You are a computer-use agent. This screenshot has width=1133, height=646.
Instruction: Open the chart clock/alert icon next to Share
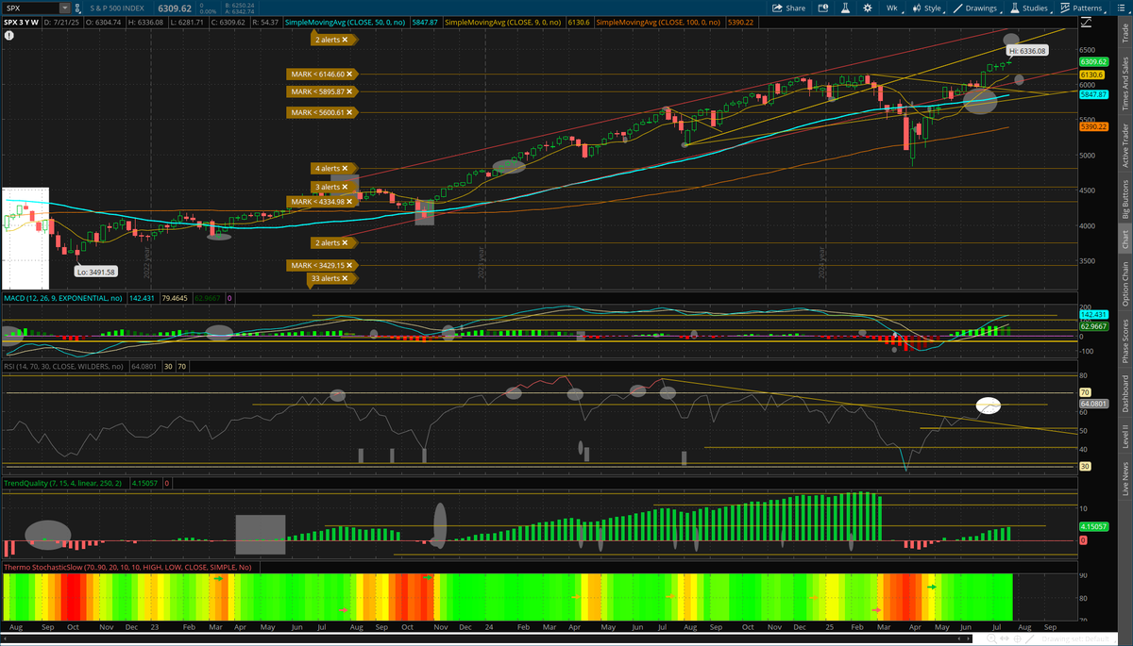click(823, 8)
